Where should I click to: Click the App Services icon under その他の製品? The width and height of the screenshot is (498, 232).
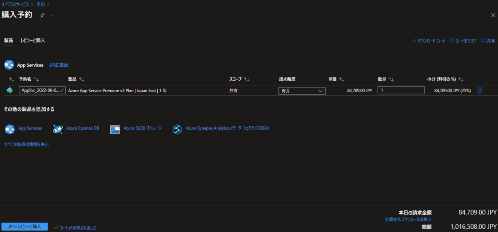[10, 129]
